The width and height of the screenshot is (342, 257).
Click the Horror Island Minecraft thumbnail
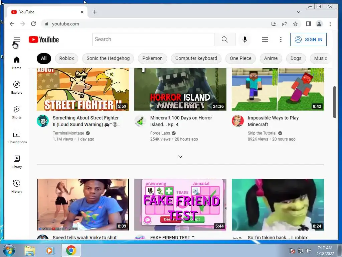click(180, 89)
